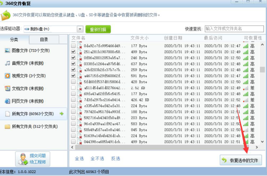Uncheck the 251a281b1907000c58 file checkbox
Screen dimensions: 267x176
click(73, 52)
